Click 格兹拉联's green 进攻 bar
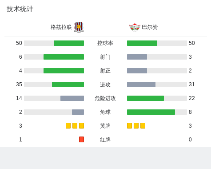Screen dimensions: 211x169 tap(68, 84)
